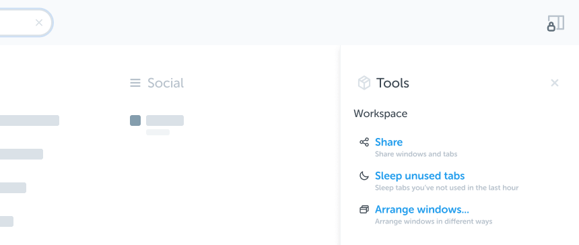Open Arrange windows... option
Image resolution: width=579 pixels, height=245 pixels.
tap(422, 209)
